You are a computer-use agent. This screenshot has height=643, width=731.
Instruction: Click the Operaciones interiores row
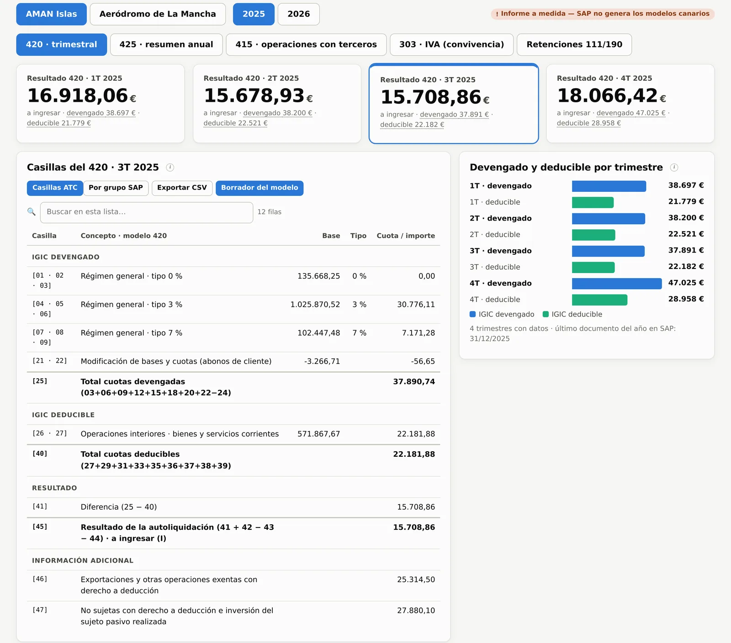[233, 434]
